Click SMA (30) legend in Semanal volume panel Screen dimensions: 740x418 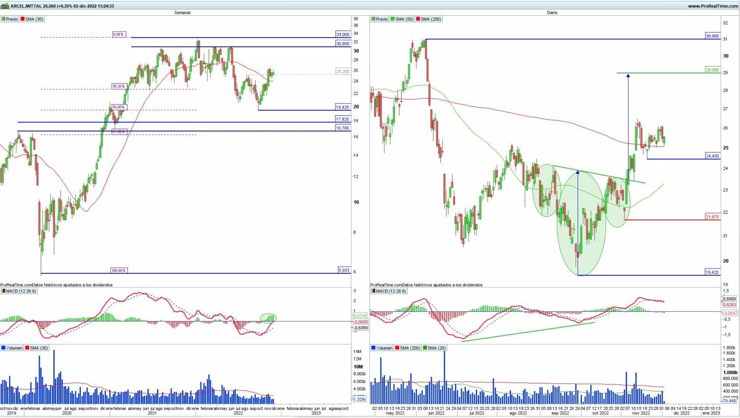(36, 348)
